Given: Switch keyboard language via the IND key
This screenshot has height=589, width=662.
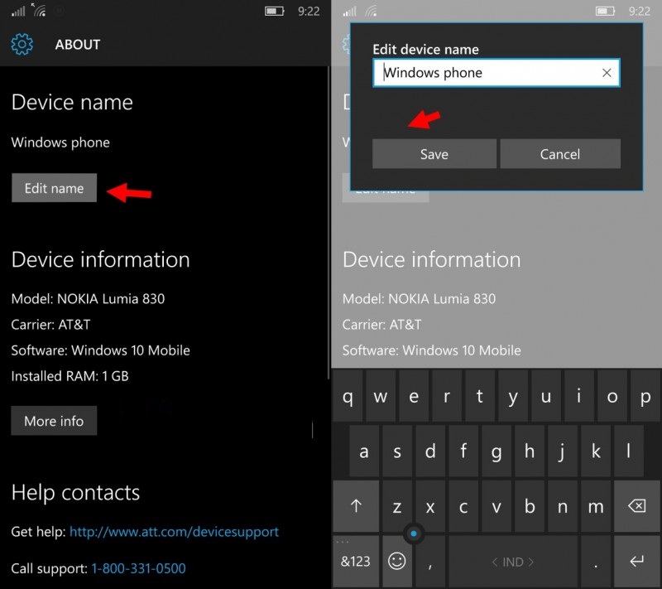Looking at the screenshot, I should point(512,561).
